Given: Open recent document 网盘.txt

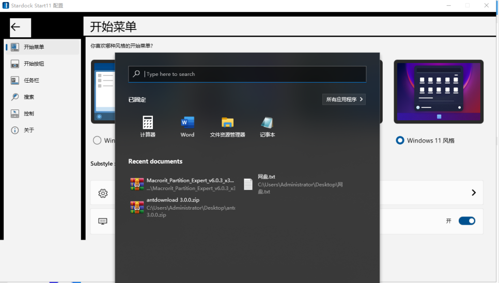Looking at the screenshot, I should click(293, 184).
